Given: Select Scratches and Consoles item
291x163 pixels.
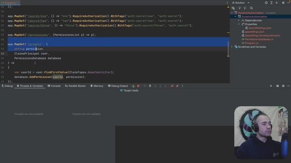Looking at the screenshot, I should (252, 47).
